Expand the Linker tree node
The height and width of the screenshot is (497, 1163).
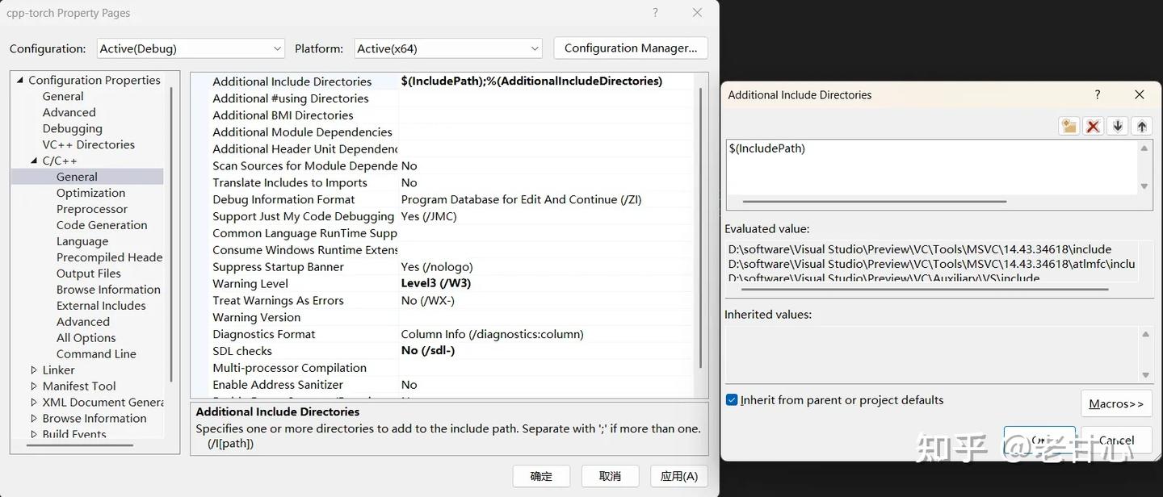coord(34,370)
